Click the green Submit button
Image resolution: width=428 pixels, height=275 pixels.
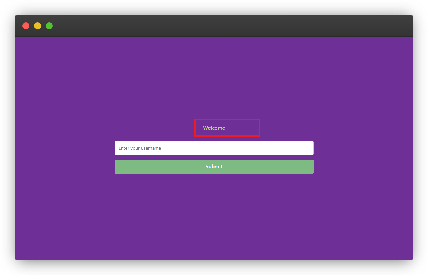(214, 167)
